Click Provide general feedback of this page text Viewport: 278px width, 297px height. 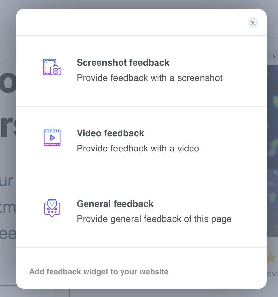[x=154, y=219]
